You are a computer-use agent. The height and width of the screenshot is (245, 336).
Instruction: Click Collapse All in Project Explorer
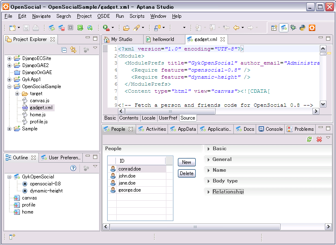click(x=64, y=50)
